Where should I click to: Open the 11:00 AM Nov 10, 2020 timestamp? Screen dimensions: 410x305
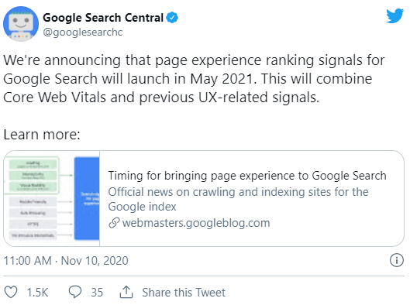66,261
